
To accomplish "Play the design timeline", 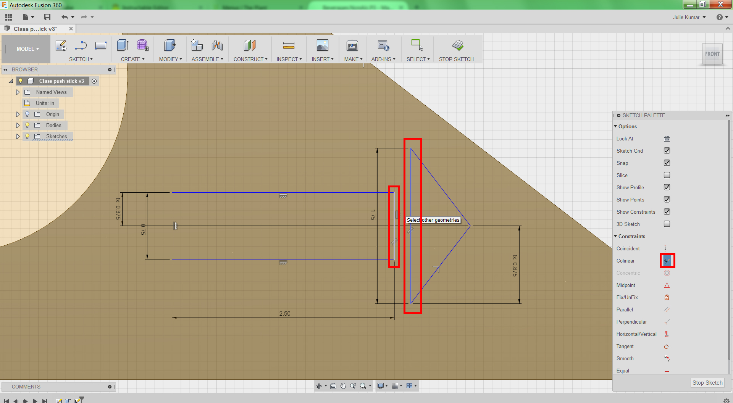I will pos(35,401).
